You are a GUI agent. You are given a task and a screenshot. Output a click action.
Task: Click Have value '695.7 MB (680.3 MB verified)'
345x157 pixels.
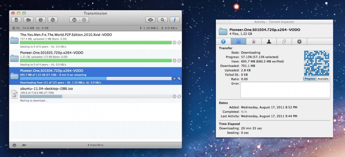(262, 61)
